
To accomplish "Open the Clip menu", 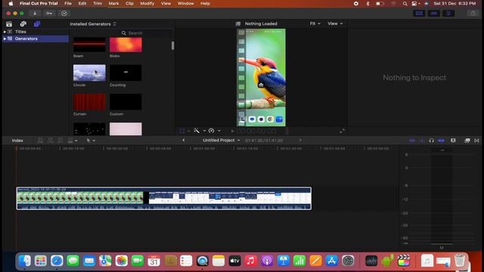I will pos(129,3).
